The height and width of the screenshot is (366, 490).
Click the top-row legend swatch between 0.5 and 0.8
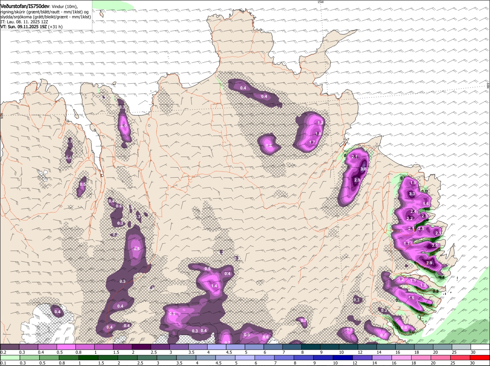[x=66, y=347]
